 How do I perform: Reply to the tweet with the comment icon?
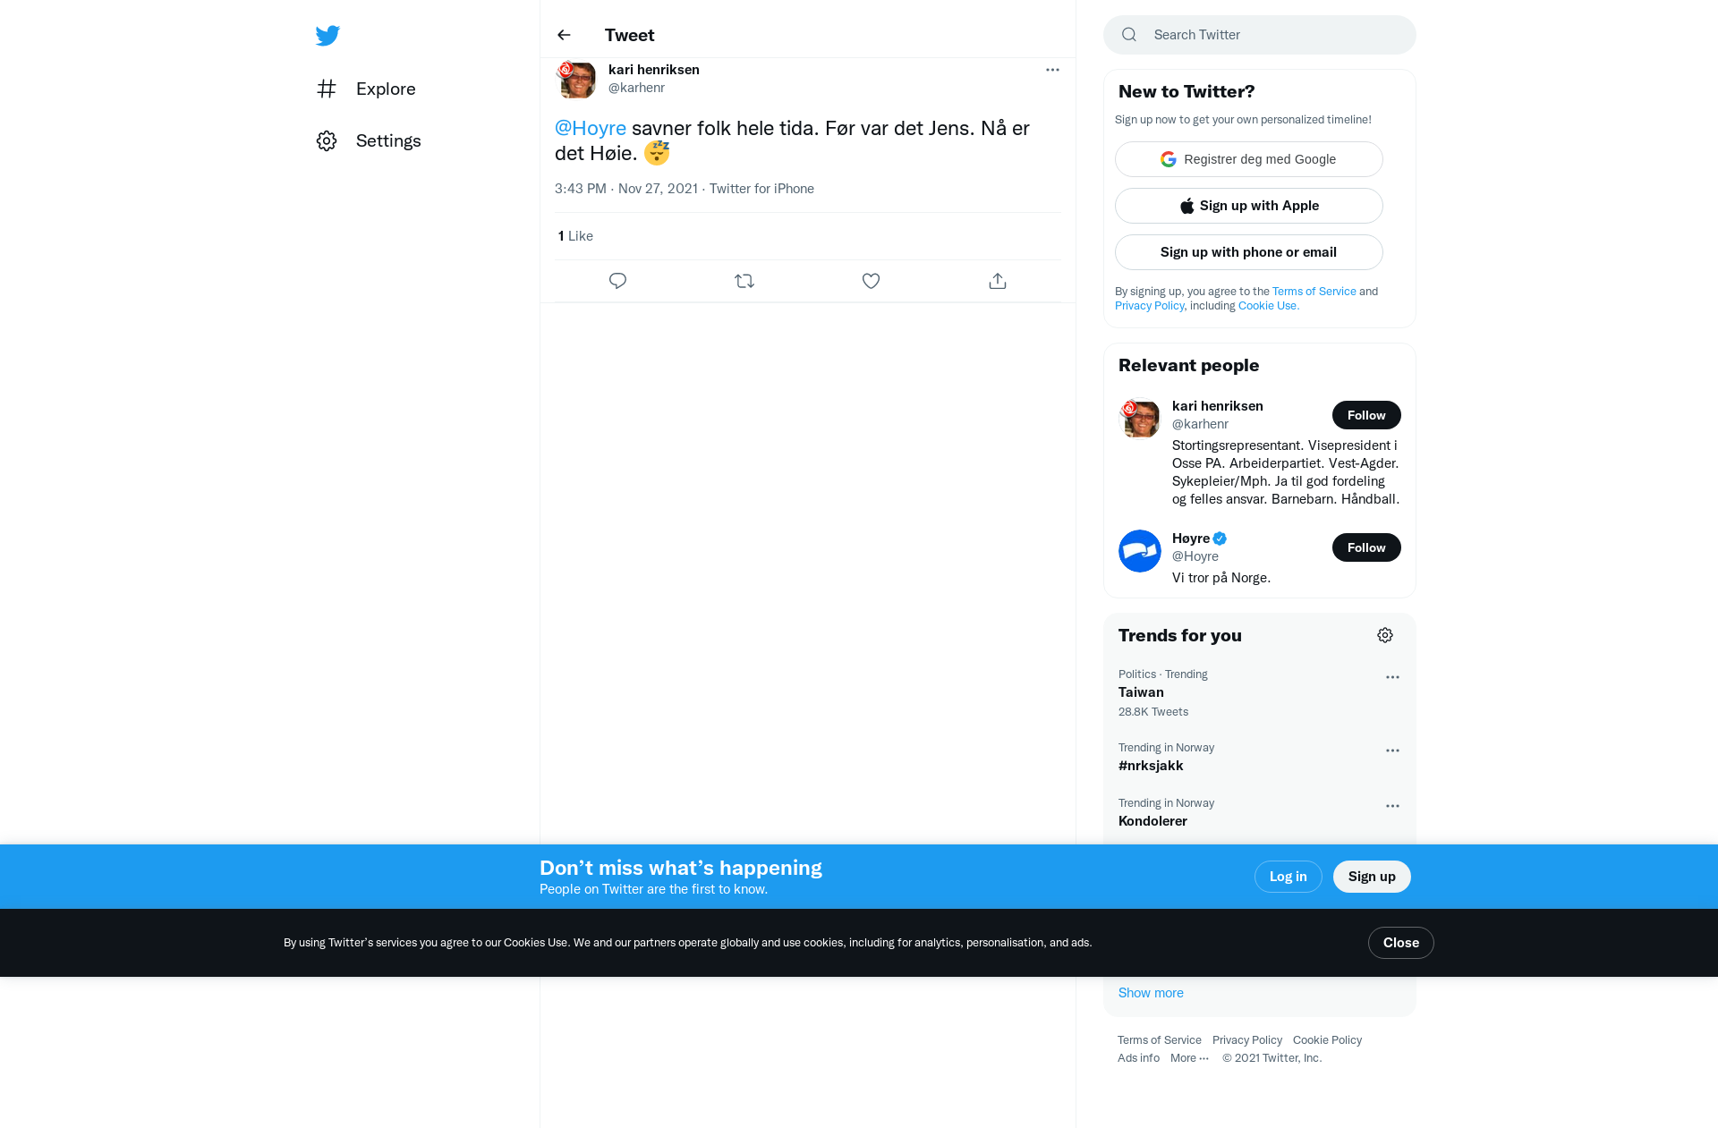[x=617, y=281]
